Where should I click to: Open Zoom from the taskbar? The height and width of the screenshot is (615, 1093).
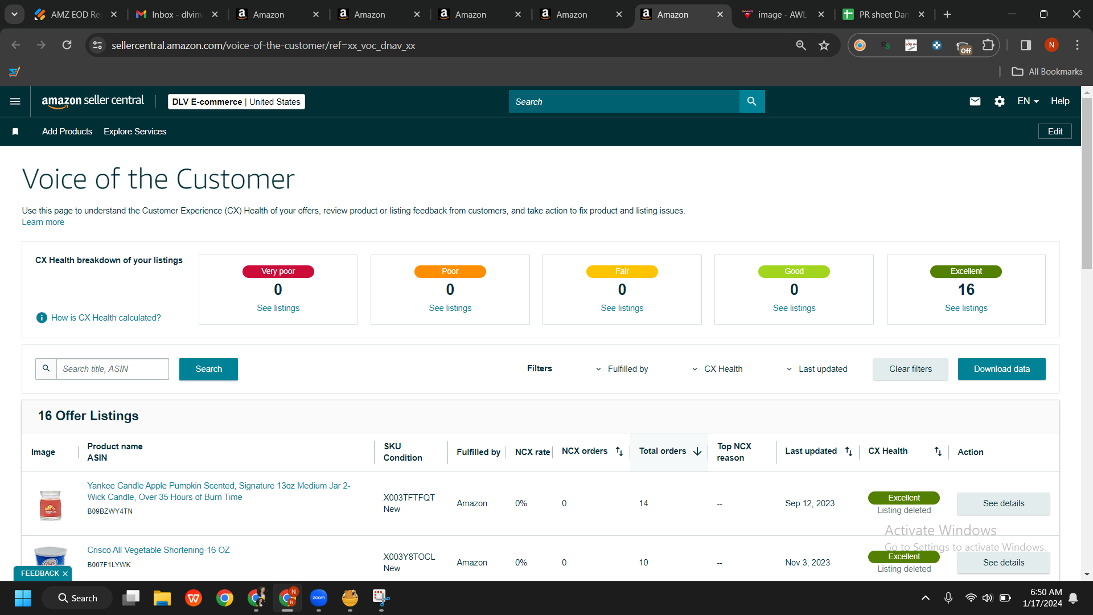tap(319, 598)
